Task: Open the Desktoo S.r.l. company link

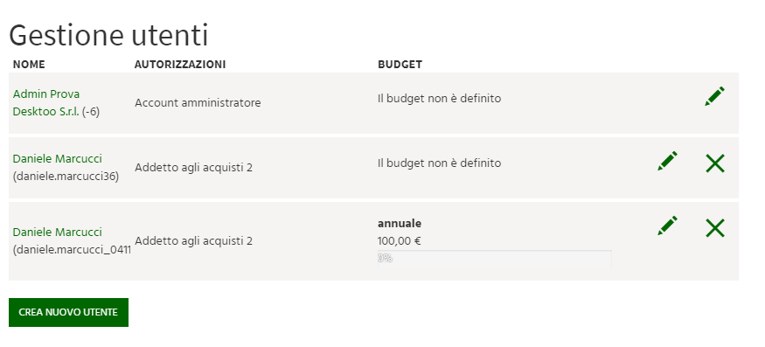Action: point(45,112)
